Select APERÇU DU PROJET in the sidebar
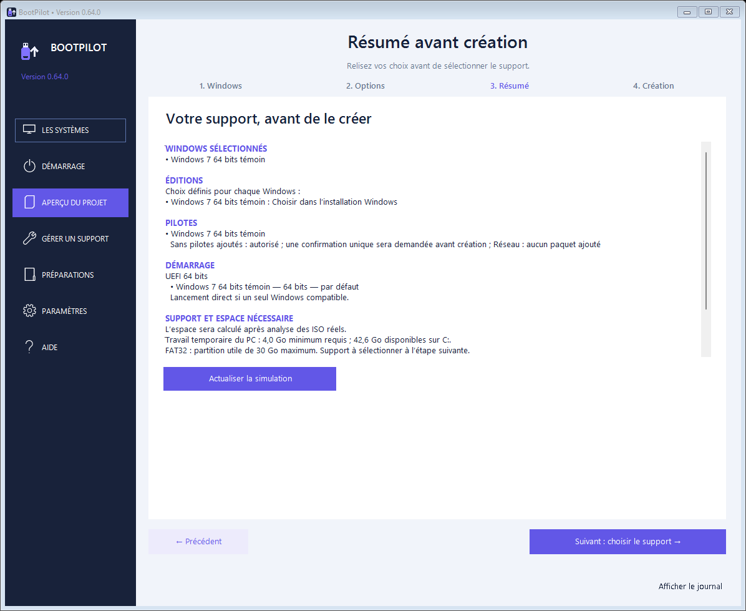746x611 pixels. pos(70,203)
